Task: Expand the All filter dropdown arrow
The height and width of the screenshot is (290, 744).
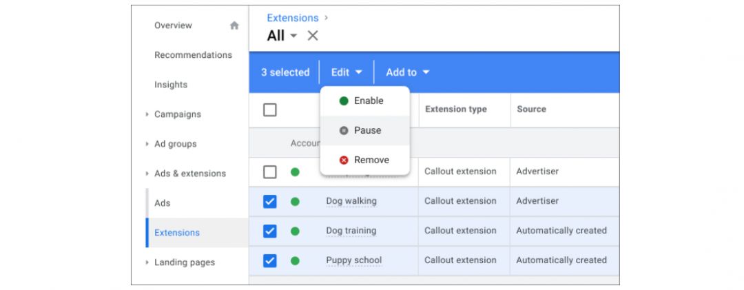Action: 293,36
